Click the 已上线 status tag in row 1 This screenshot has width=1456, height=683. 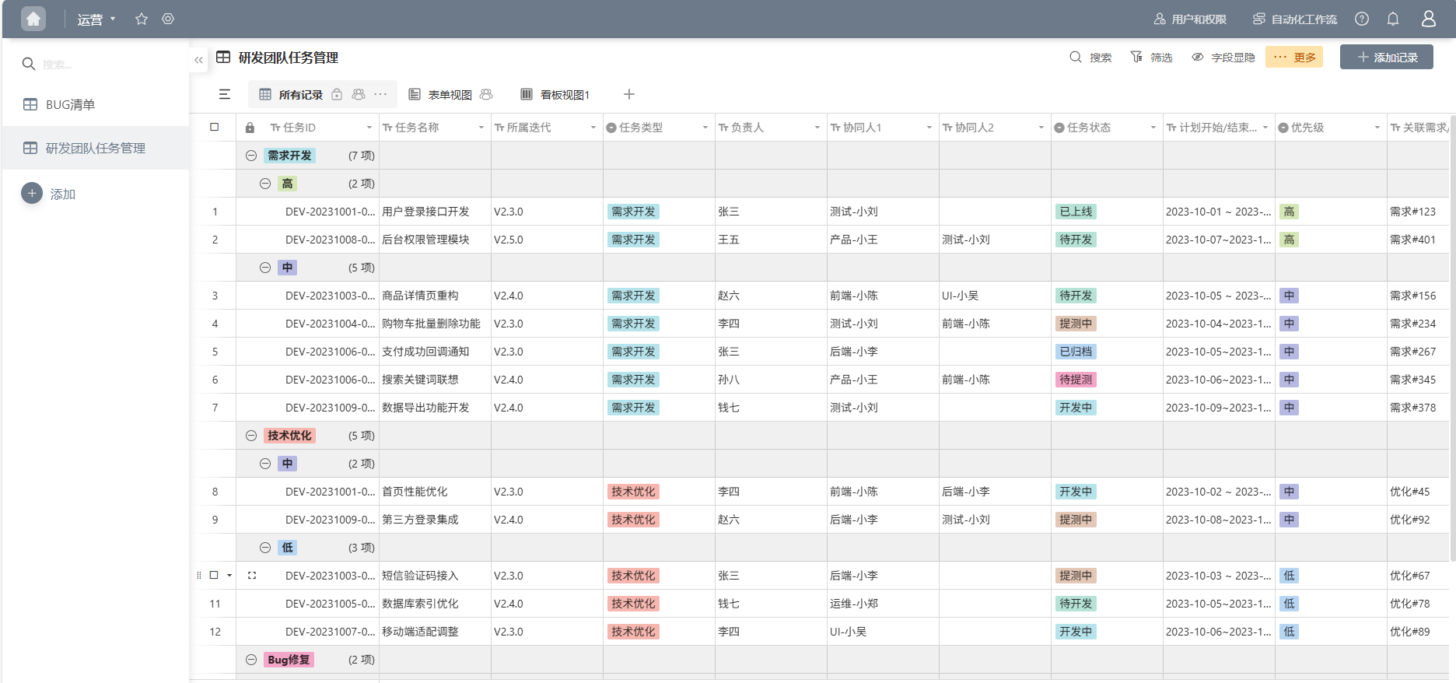[x=1076, y=212]
